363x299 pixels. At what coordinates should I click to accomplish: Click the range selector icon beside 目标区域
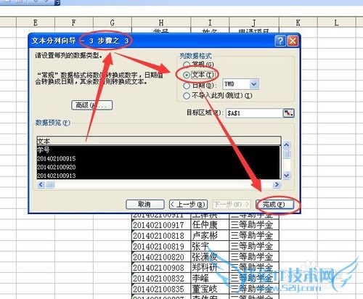tap(288, 113)
